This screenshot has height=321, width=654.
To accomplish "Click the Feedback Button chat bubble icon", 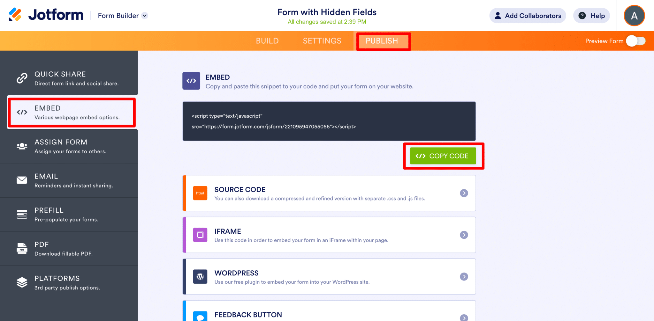I will tap(200, 317).
